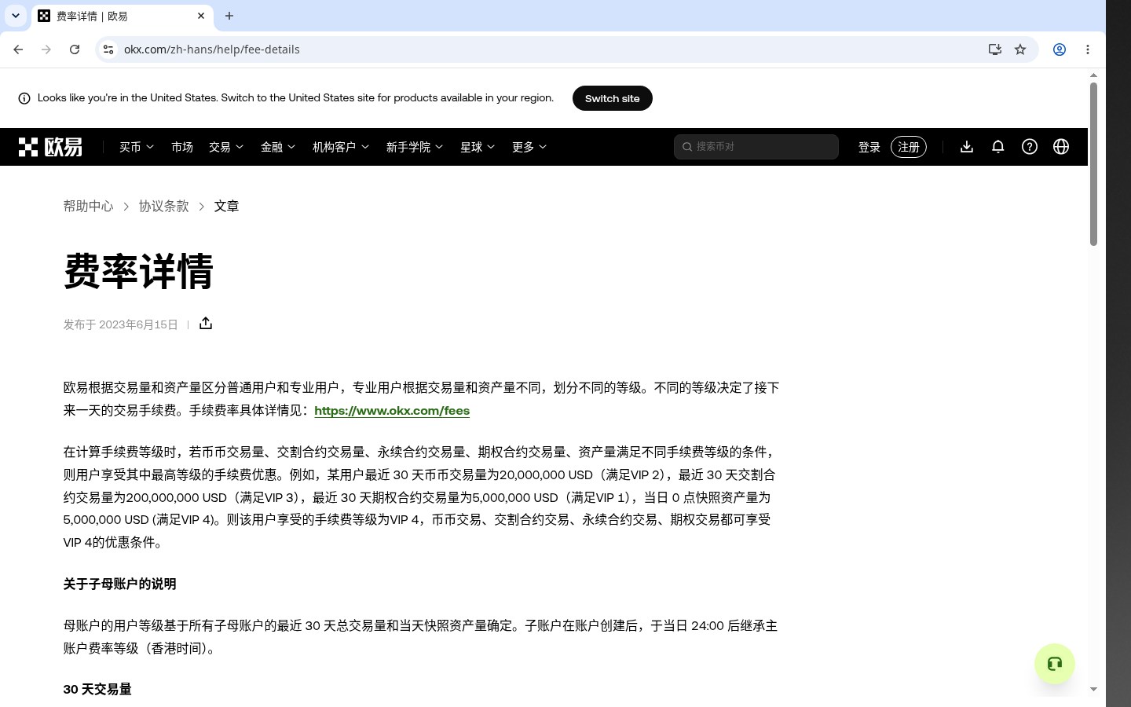Image resolution: width=1131 pixels, height=707 pixels.
Task: Click the install app icon in address bar
Action: (x=995, y=49)
